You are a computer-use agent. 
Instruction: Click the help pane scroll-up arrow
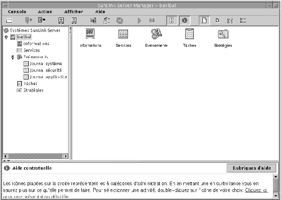point(276,177)
